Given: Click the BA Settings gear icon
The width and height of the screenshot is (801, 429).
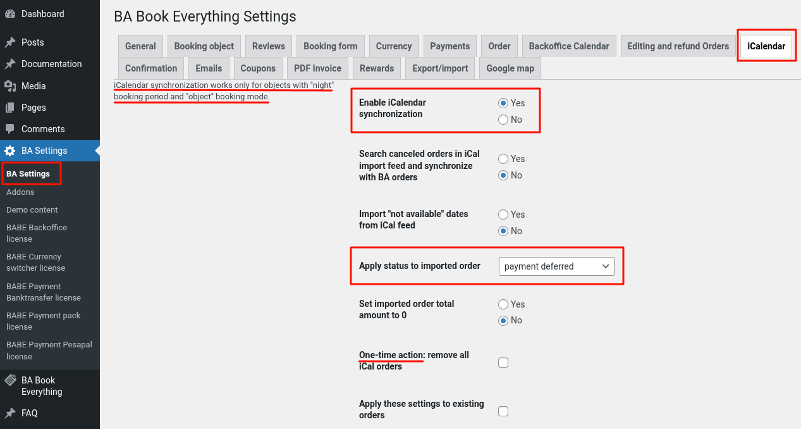Looking at the screenshot, I should point(10,151).
